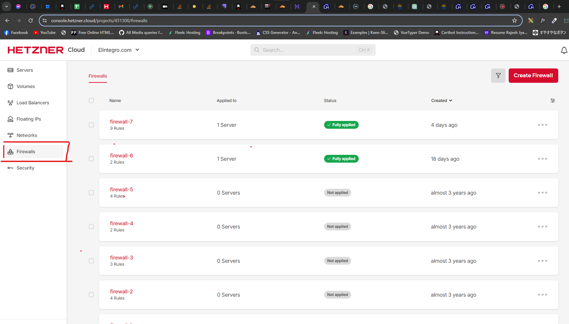The height and width of the screenshot is (324, 569).
Task: Open the YouTube bookmark
Action: click(45, 33)
